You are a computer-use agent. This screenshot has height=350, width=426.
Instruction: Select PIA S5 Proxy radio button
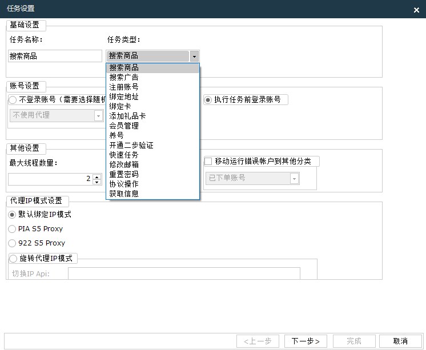12,229
